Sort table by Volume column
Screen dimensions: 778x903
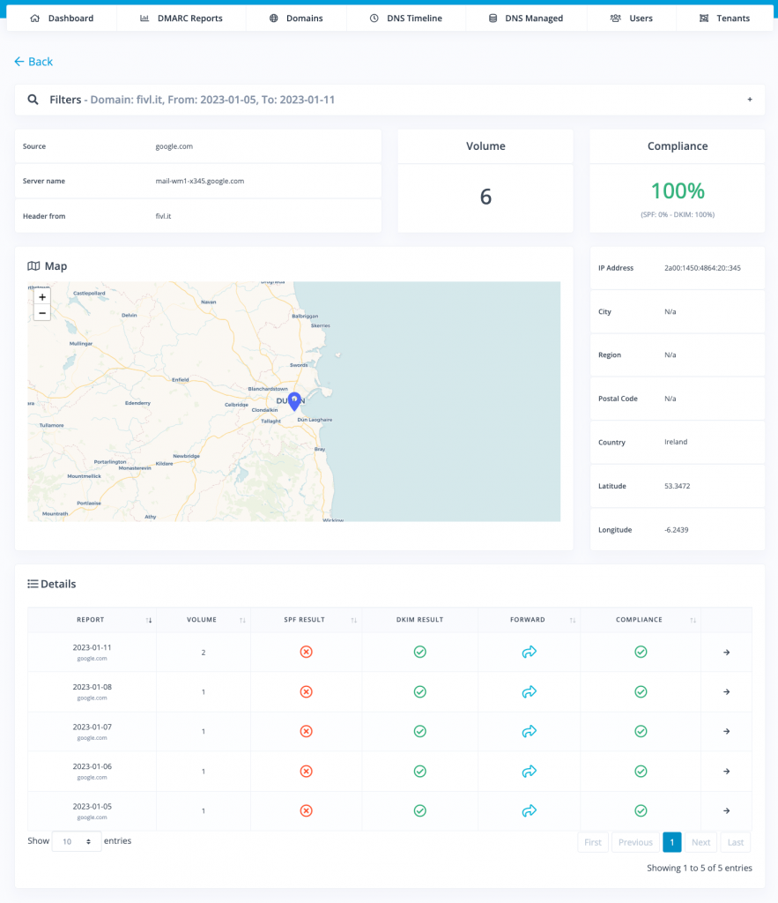click(x=204, y=620)
